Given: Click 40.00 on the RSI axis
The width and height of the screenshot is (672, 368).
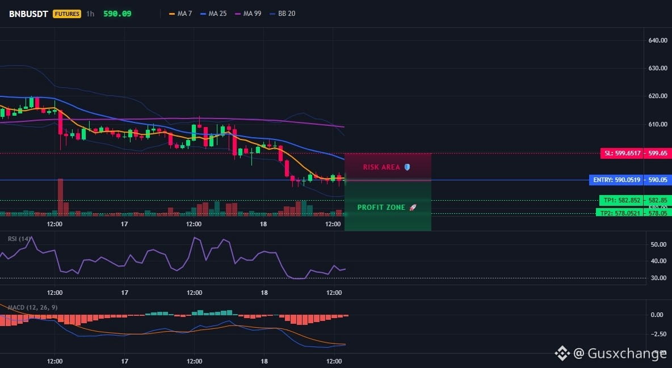Looking at the screenshot, I should point(659,261).
